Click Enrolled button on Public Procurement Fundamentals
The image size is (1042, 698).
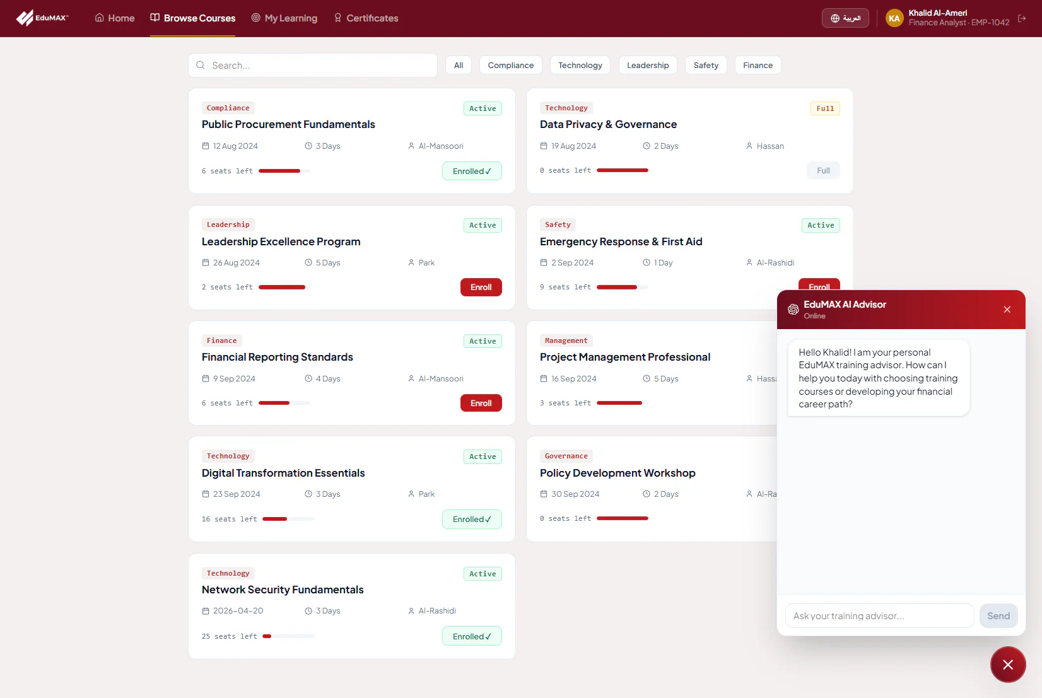472,171
